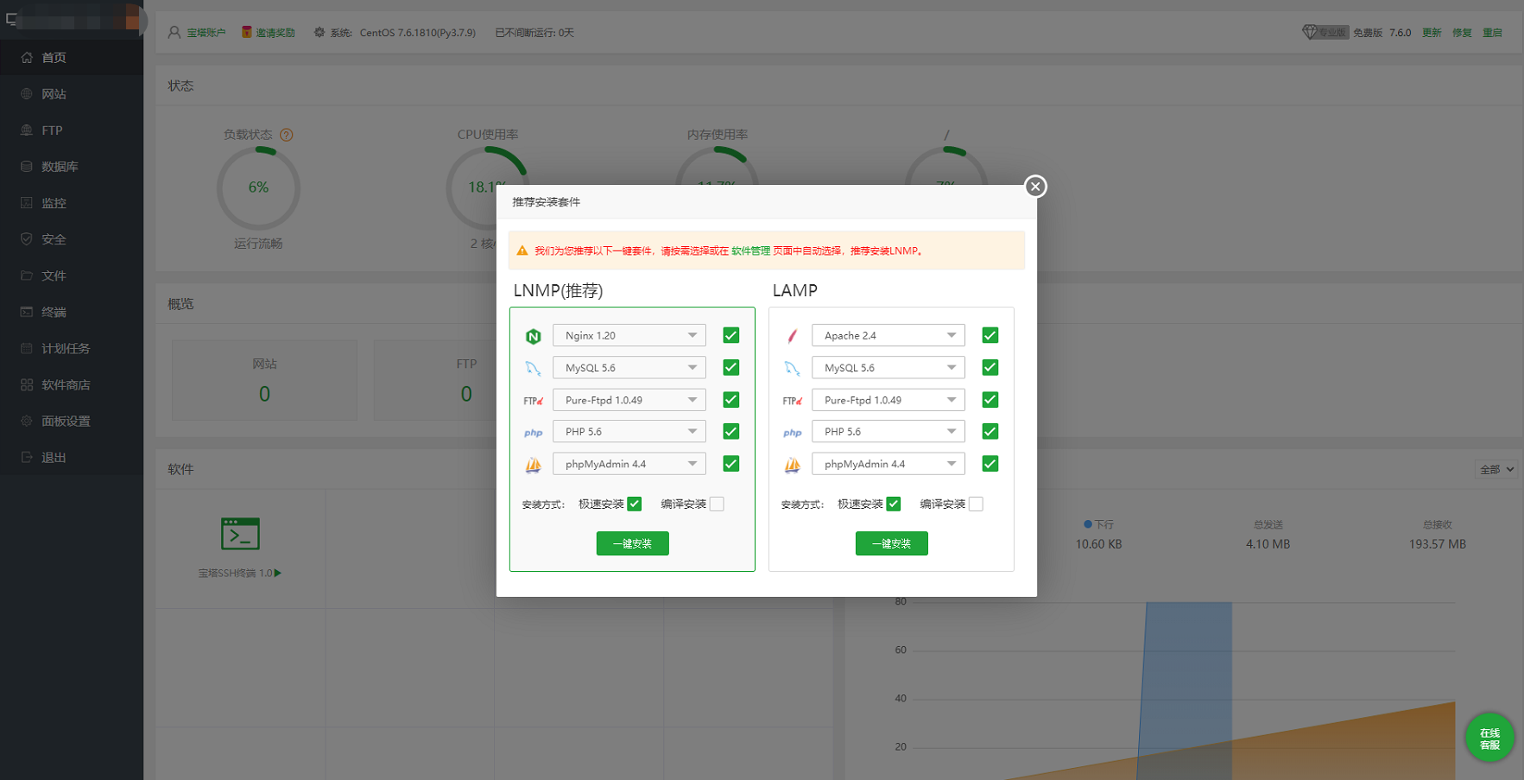The image size is (1524, 780).
Task: Click the php icon in LNMP panel
Action: pos(534,433)
